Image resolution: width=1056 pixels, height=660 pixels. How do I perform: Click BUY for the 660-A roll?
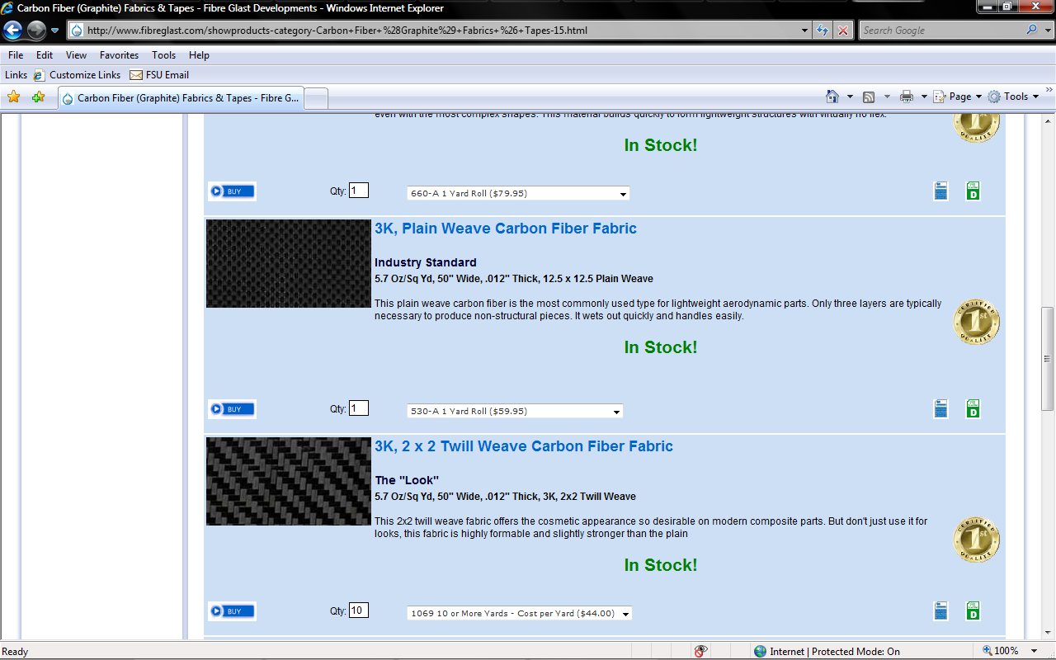coord(232,191)
